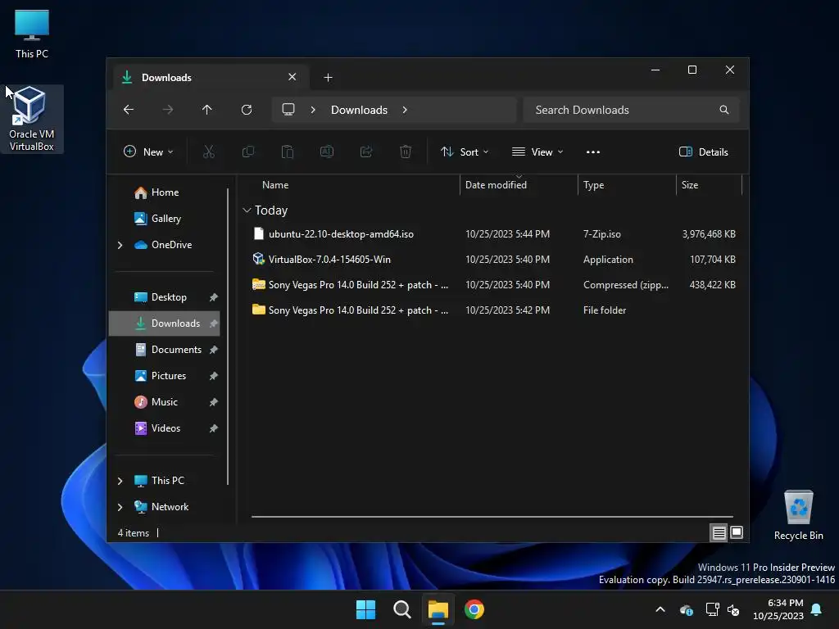Sort by the Type column header

593,185
